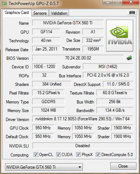Click the Driver Version text field
Screen dimensions: 140x174
click(x=82, y=119)
